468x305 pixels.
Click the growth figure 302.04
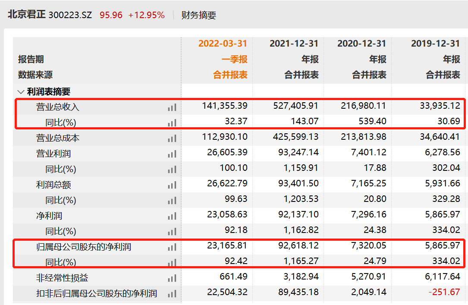[446, 168]
